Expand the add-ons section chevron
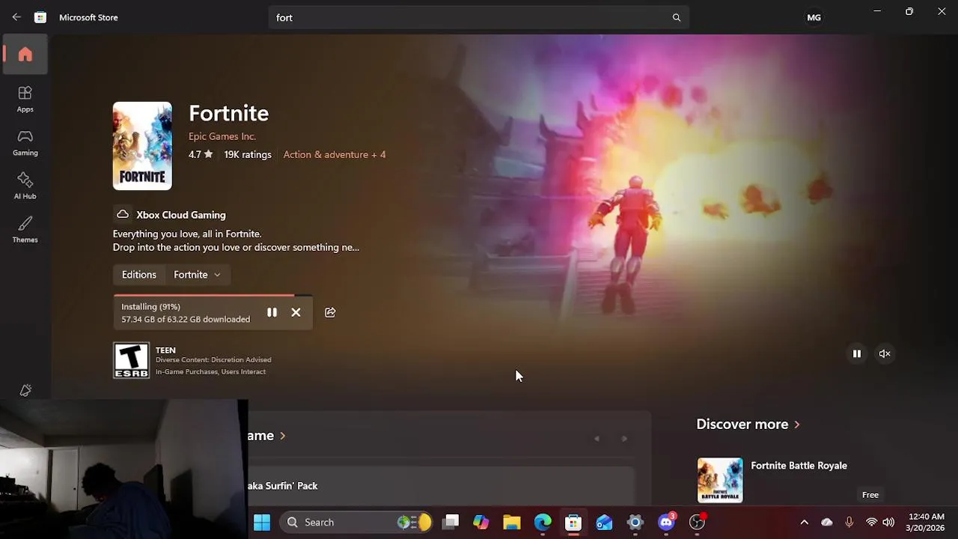The image size is (958, 539). (x=282, y=436)
